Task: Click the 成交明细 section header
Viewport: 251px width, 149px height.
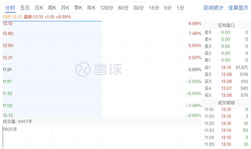Action: pyautogui.click(x=226, y=103)
